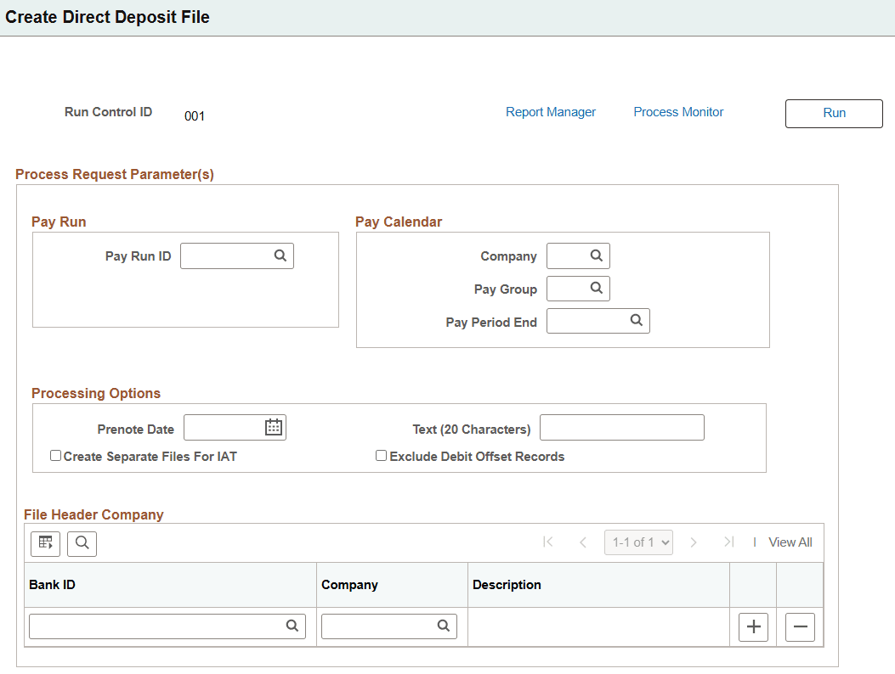Open Process Monitor
Image resolution: width=895 pixels, height=674 pixels.
tap(678, 111)
